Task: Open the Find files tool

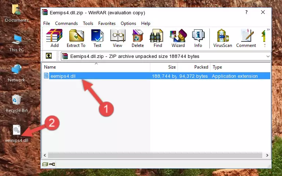Action: (x=158, y=38)
